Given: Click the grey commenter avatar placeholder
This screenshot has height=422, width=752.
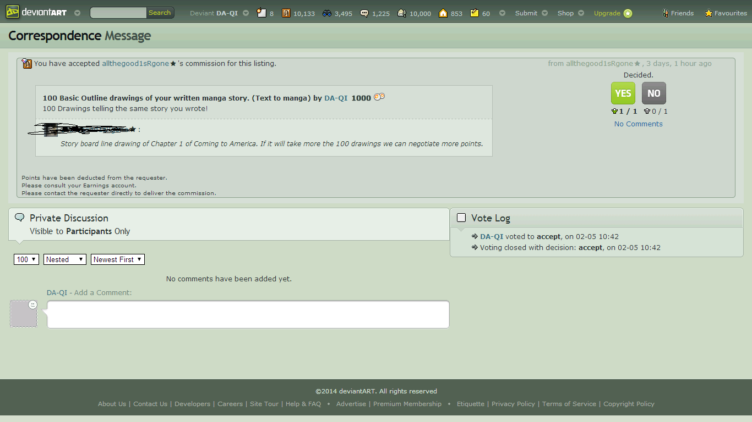Looking at the screenshot, I should coord(24,314).
